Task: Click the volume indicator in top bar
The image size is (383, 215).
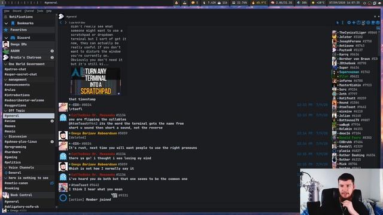Action: point(302,2)
